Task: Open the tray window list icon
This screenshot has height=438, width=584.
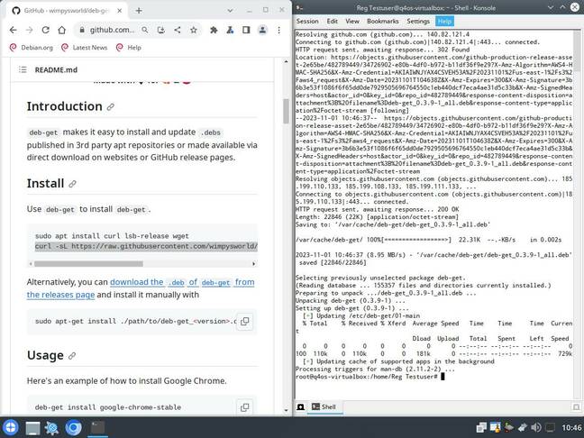Action: 481,427
